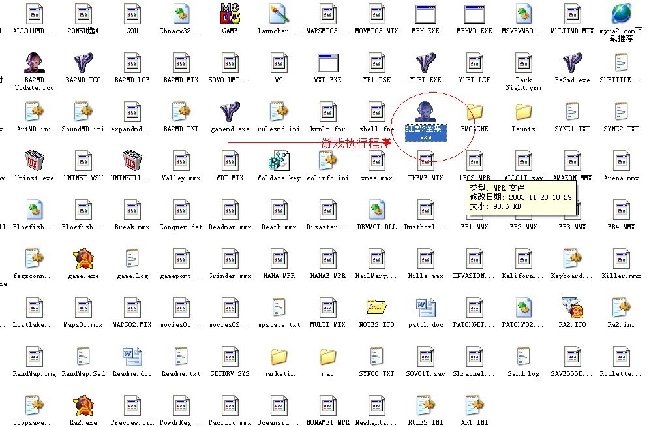Select MOVMD03.MIX file
Viewport: 649px width, 427px height.
(376, 14)
